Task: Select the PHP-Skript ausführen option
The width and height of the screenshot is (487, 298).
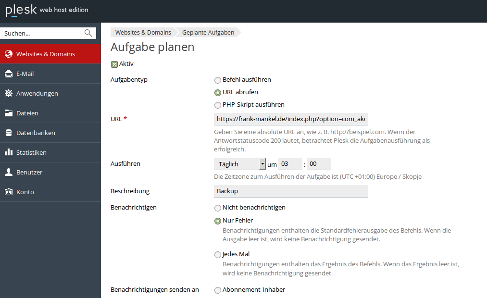Action: (218, 105)
